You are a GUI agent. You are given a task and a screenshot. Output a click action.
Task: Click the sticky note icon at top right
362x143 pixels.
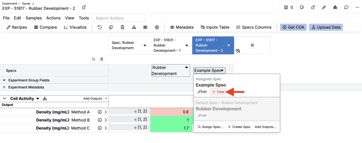click(x=302, y=7)
